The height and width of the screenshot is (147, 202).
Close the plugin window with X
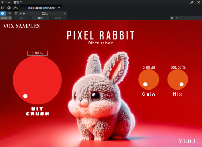click(199, 2)
